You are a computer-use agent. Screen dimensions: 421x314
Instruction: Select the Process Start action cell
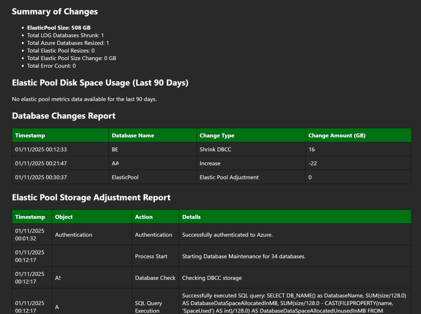pos(151,256)
